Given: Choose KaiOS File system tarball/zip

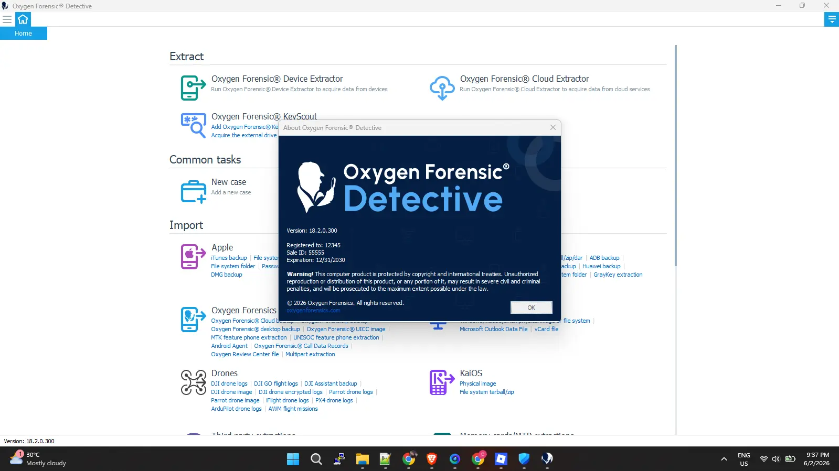Looking at the screenshot, I should pyautogui.click(x=487, y=392).
